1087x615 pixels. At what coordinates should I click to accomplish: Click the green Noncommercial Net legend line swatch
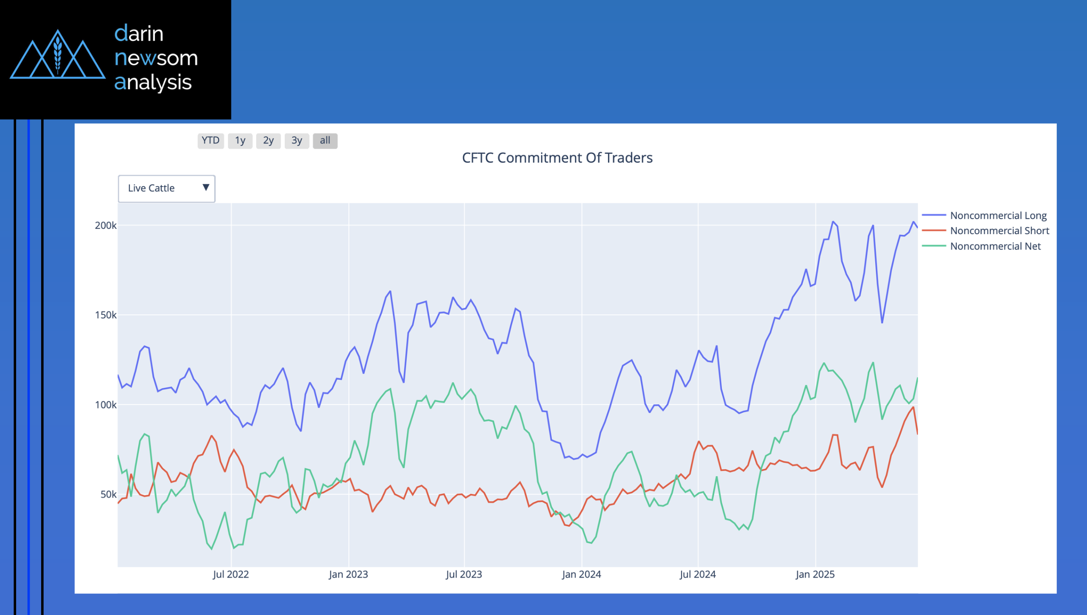pyautogui.click(x=934, y=246)
